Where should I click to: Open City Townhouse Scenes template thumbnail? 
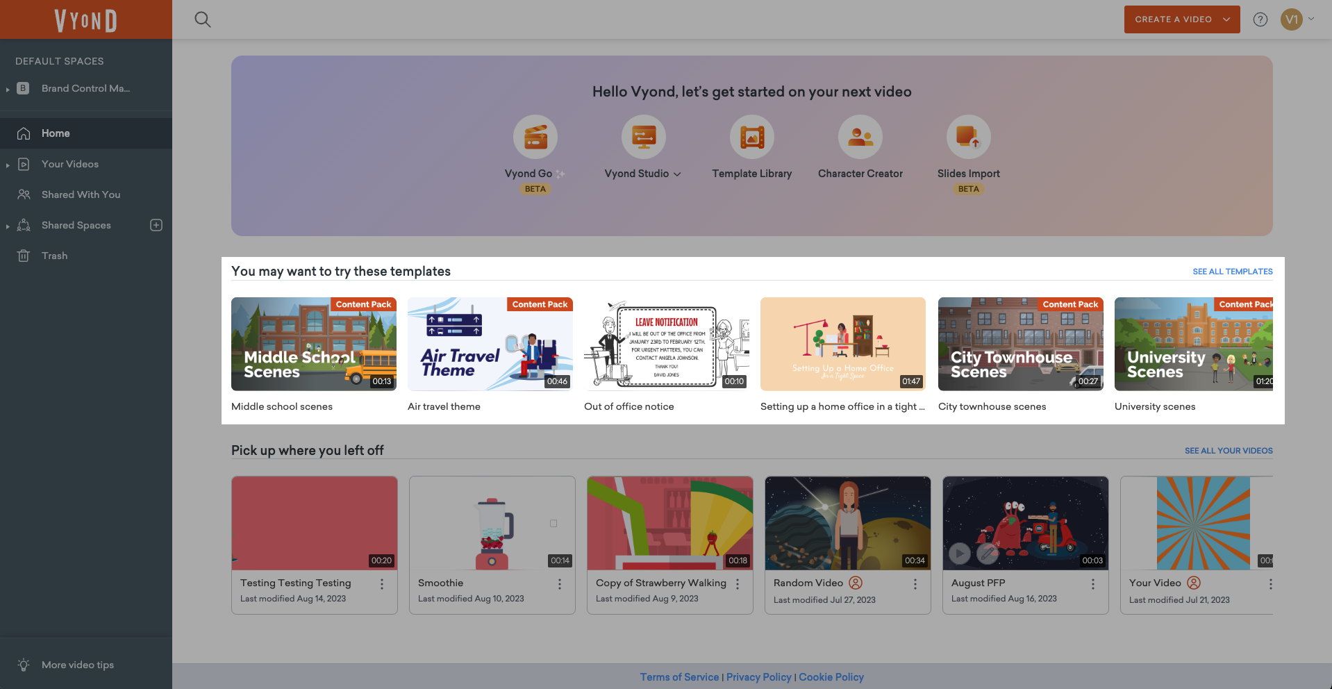tap(1021, 344)
